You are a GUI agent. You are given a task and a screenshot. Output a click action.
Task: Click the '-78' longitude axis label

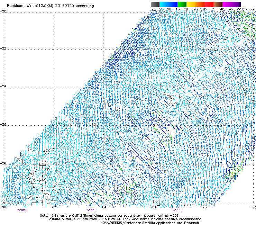[203, 207]
